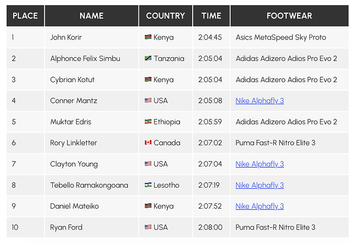
Task: Click the TIME column header
Action: [x=211, y=16]
